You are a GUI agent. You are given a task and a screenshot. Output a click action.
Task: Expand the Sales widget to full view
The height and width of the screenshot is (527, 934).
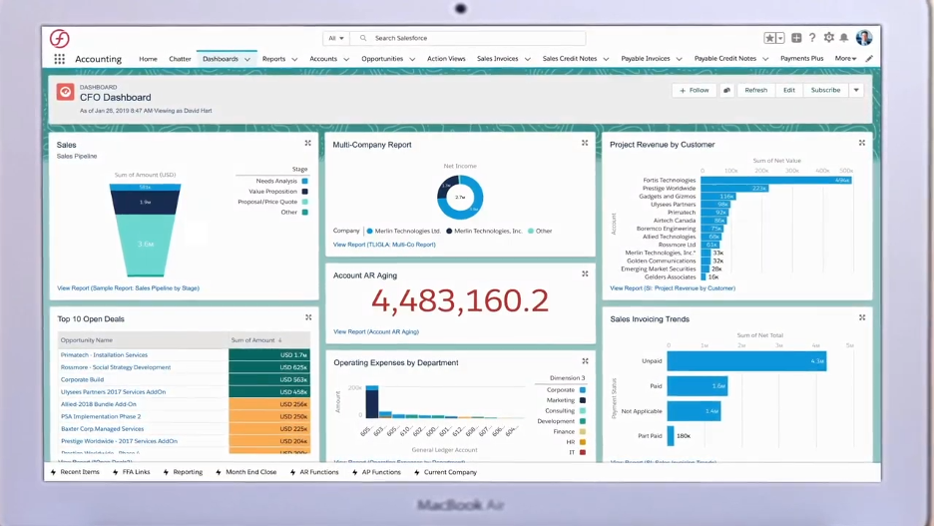click(x=307, y=143)
